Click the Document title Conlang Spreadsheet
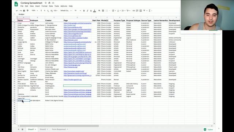Image resolution: width=234 pixels, height=132 pixels. pos(31,3)
